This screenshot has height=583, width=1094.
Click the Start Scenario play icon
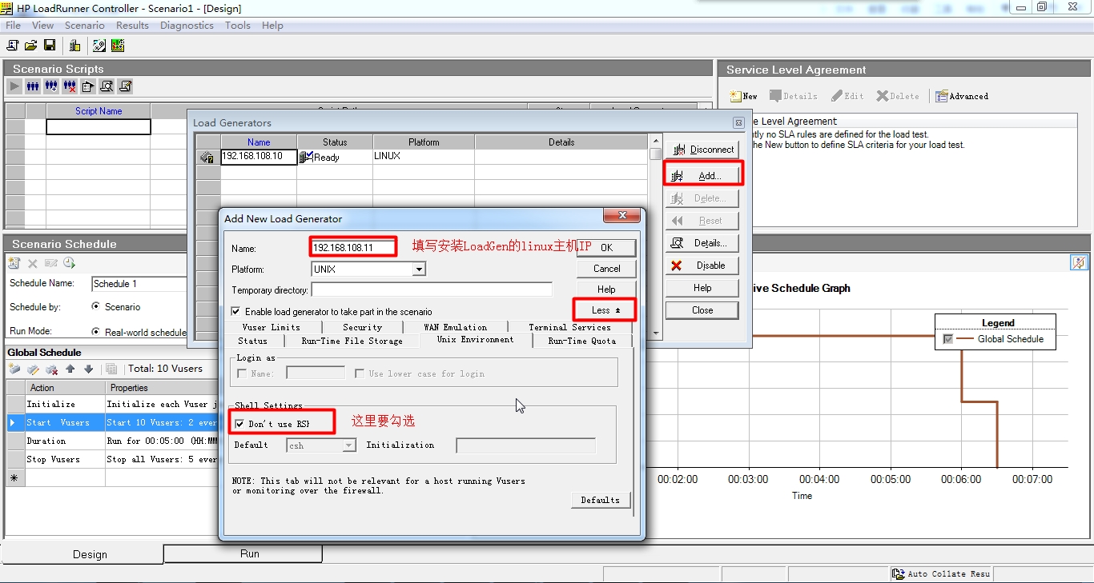point(14,86)
